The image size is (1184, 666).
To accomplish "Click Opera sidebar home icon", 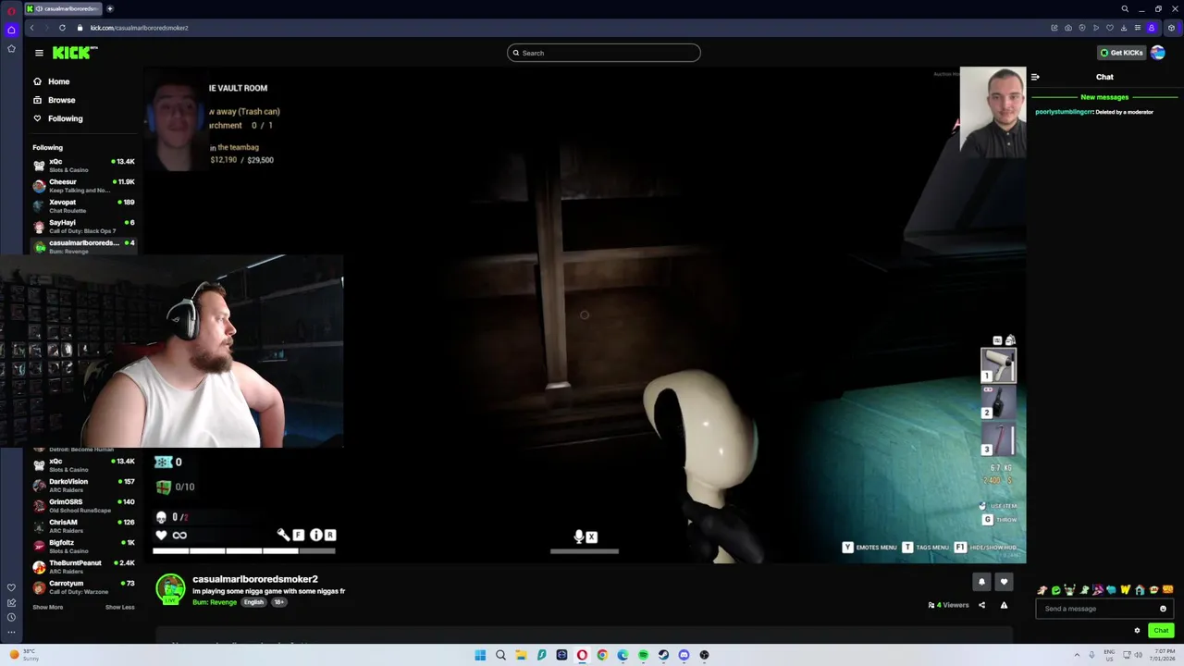I will coord(11,30).
